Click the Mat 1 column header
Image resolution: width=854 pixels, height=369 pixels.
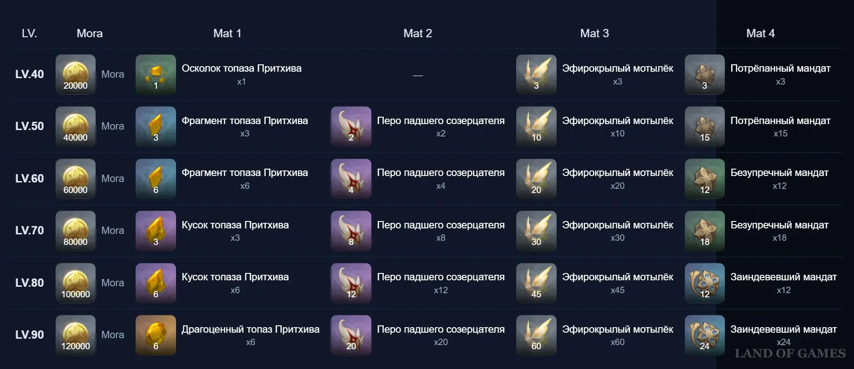point(227,33)
